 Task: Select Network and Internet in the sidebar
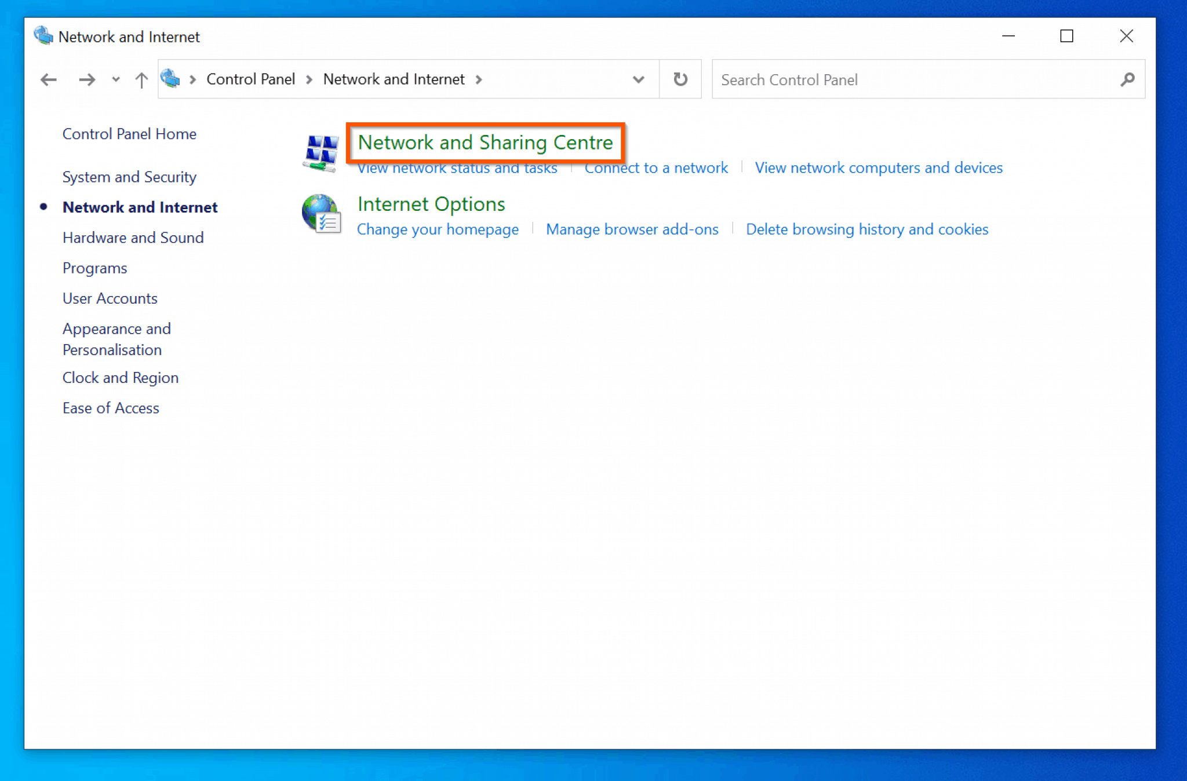[140, 207]
